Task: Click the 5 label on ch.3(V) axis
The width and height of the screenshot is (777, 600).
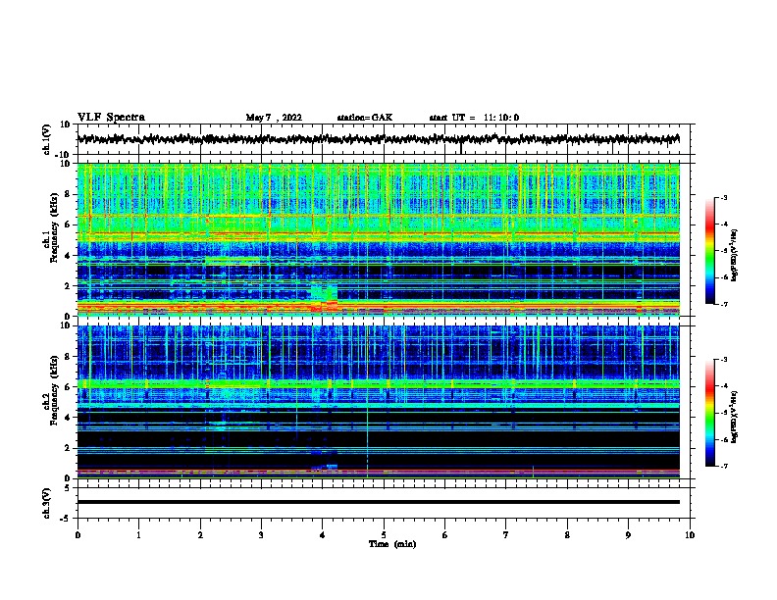Action: 68,487
